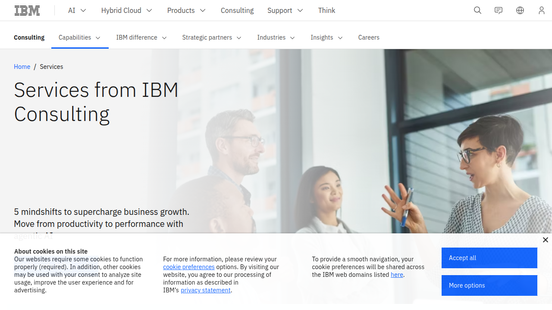Viewport: 552px width, 310px height.
Task: Click the globe language selector icon
Action: tap(520, 10)
